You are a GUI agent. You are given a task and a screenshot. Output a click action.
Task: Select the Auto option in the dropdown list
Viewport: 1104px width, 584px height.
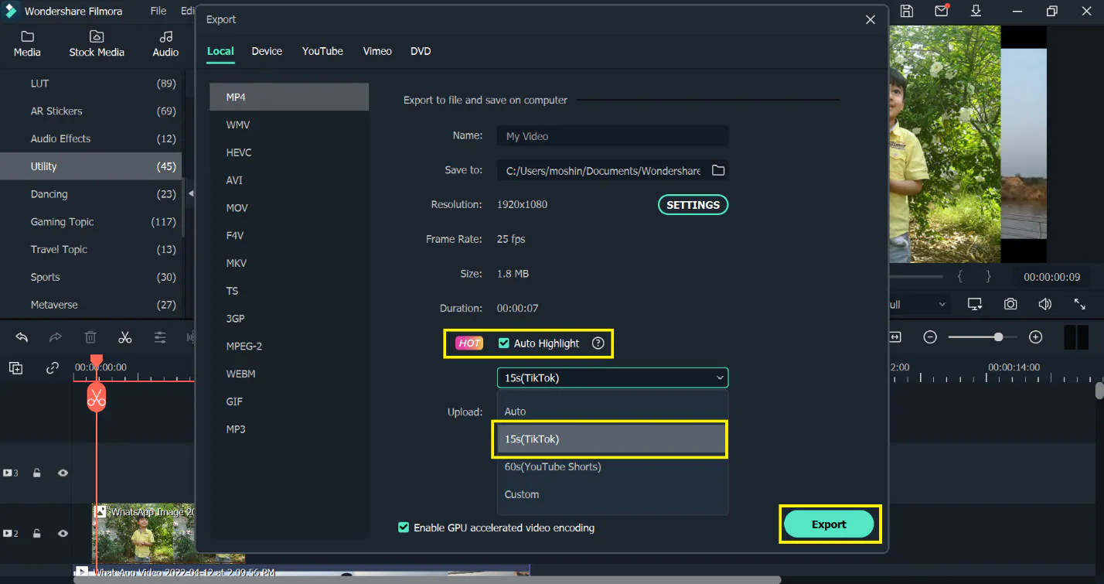click(612, 412)
